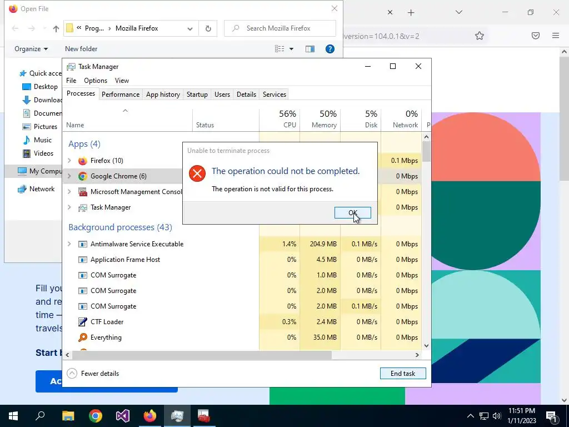Click the Status column header
This screenshot has width=569, height=427.
pyautogui.click(x=226, y=120)
